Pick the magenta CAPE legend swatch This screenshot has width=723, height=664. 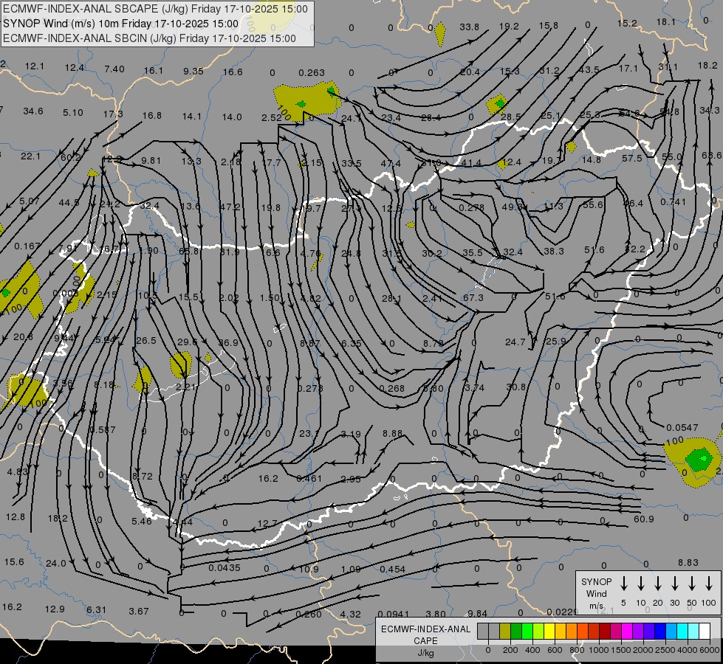[x=627, y=632]
